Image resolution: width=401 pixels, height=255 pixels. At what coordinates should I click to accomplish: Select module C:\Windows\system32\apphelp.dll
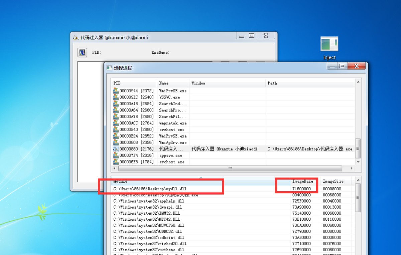click(x=149, y=201)
